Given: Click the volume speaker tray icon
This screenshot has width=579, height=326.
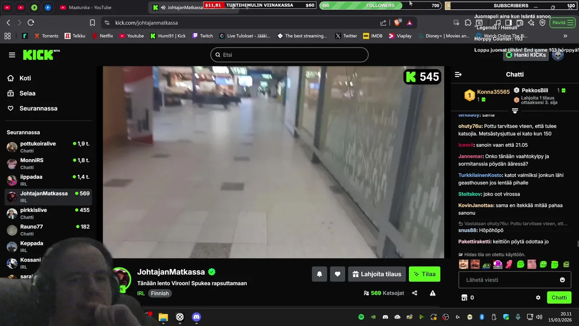Looking at the screenshot, I should click(x=538, y=317).
